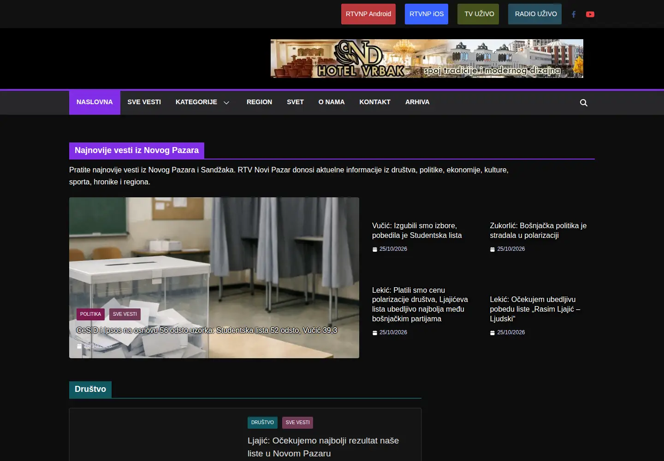Screen dimensions: 664x461
Task: Click Društvo tag on Ljajić article
Action: point(262,423)
